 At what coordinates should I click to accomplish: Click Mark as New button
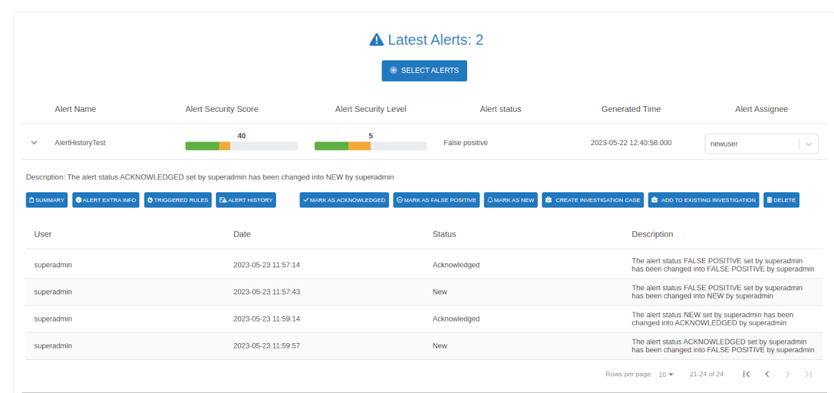coord(511,200)
